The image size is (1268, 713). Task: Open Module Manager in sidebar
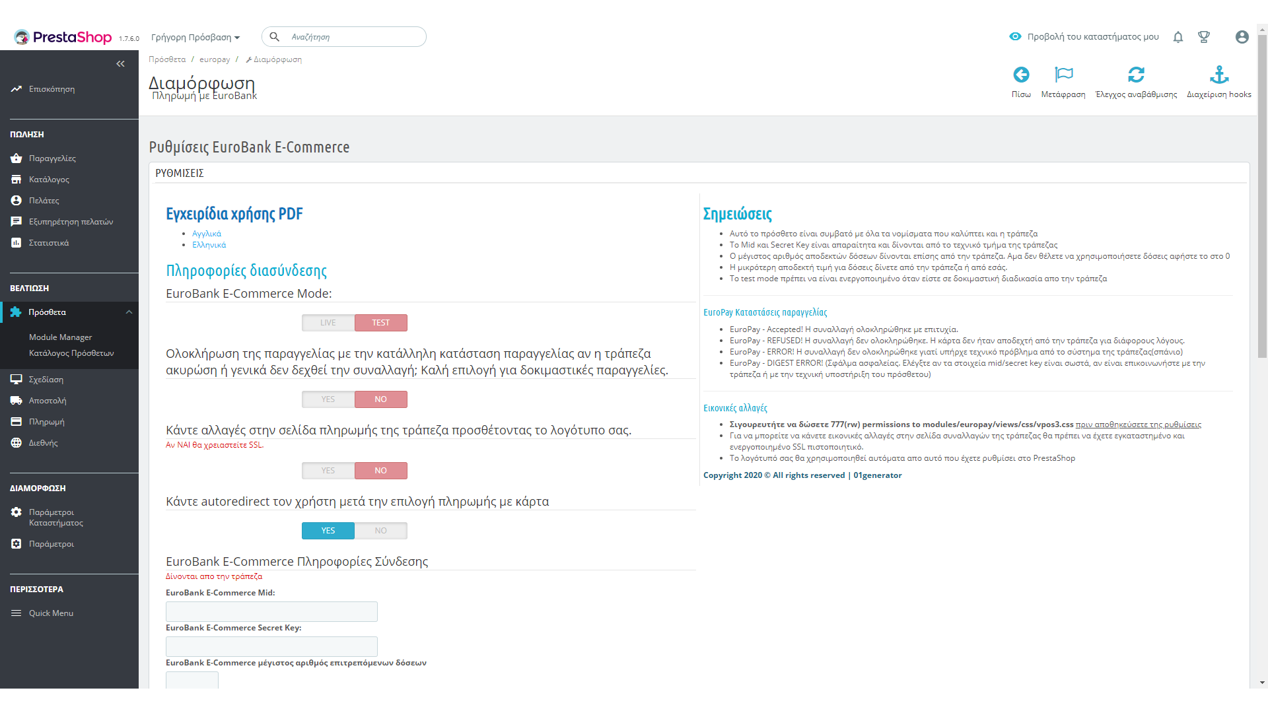click(x=60, y=337)
